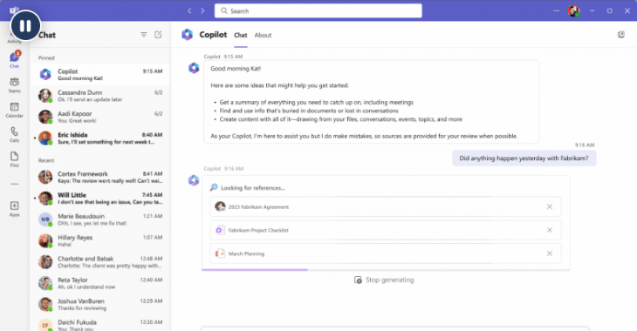This screenshot has width=637, height=331.
Task: Open the chat with Hillary Reyes
Action: click(x=100, y=240)
